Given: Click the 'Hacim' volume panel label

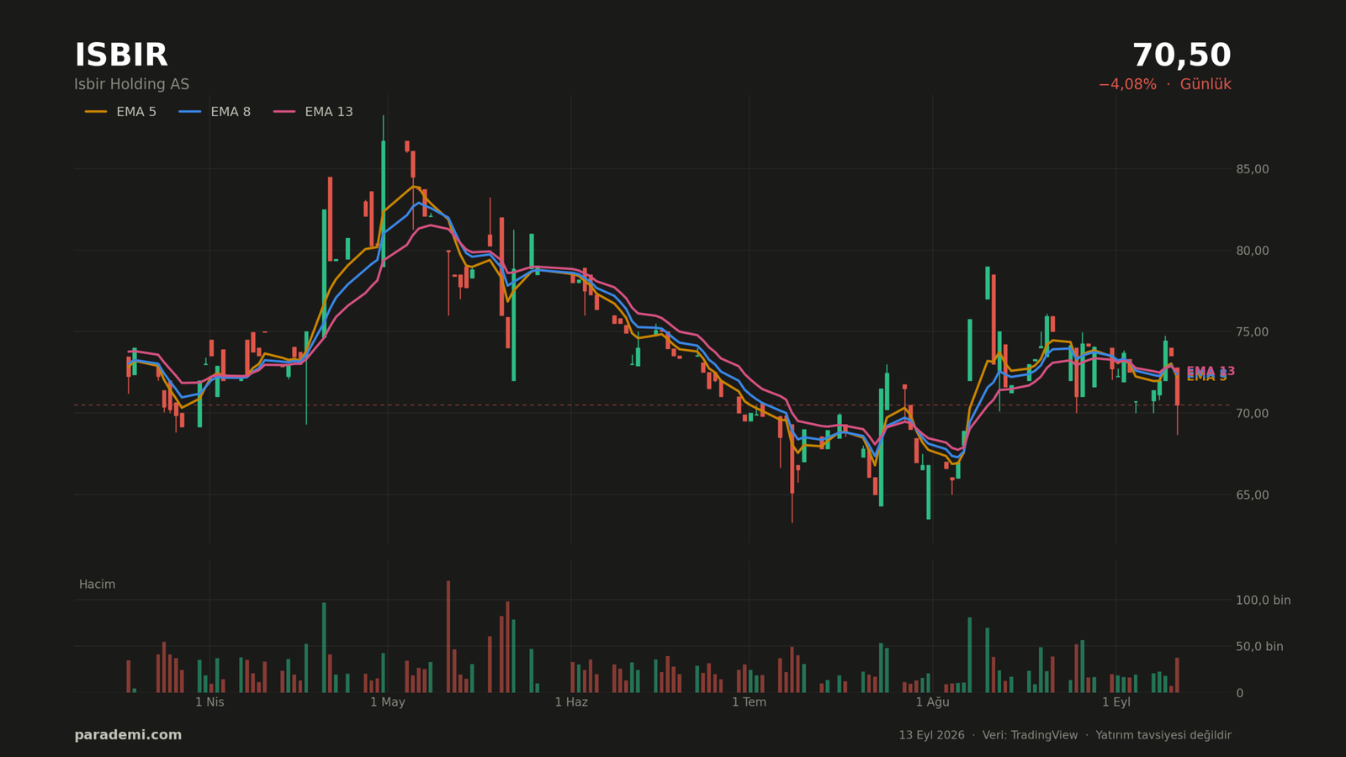Looking at the screenshot, I should click(x=97, y=585).
